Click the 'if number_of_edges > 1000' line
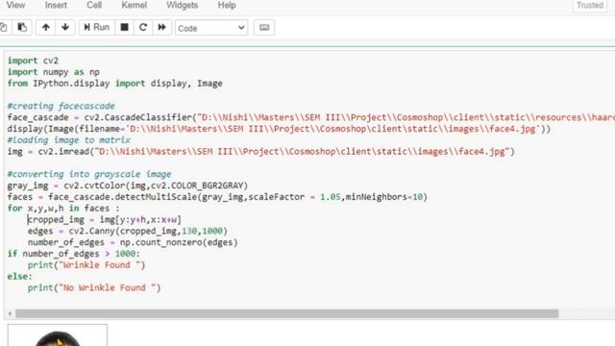The height and width of the screenshot is (346, 615). tap(73, 254)
